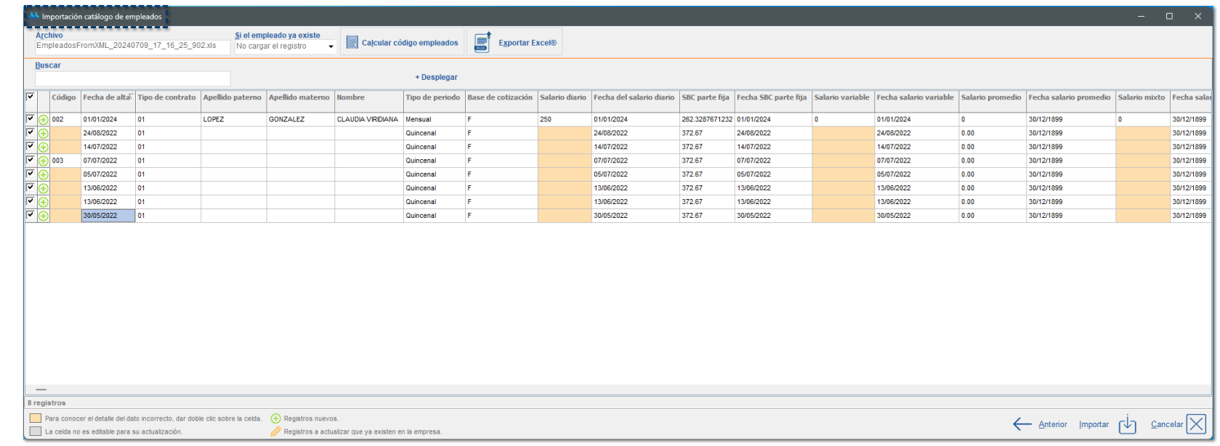The height and width of the screenshot is (446, 1220).
Task: Click the Tipo de periodo column header
Action: (432, 97)
